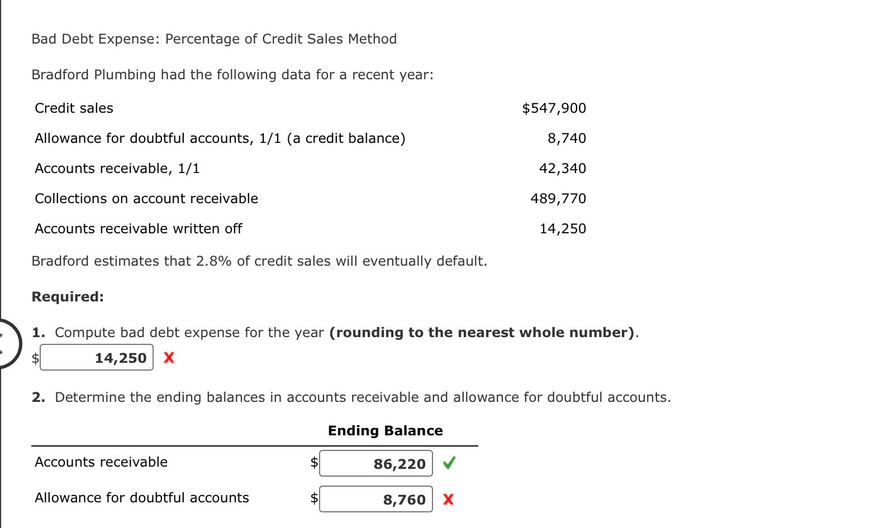This screenshot has height=528, width=875.
Task: Select the Allowance for doubtful accounts input showing 8,760
Action: pos(375,499)
